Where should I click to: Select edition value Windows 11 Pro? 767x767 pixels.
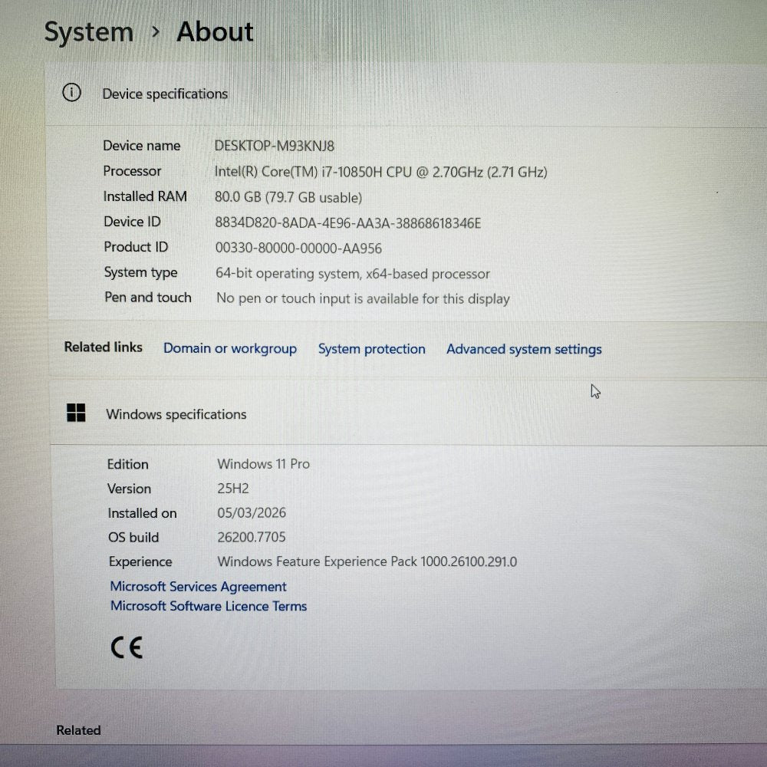coord(263,464)
